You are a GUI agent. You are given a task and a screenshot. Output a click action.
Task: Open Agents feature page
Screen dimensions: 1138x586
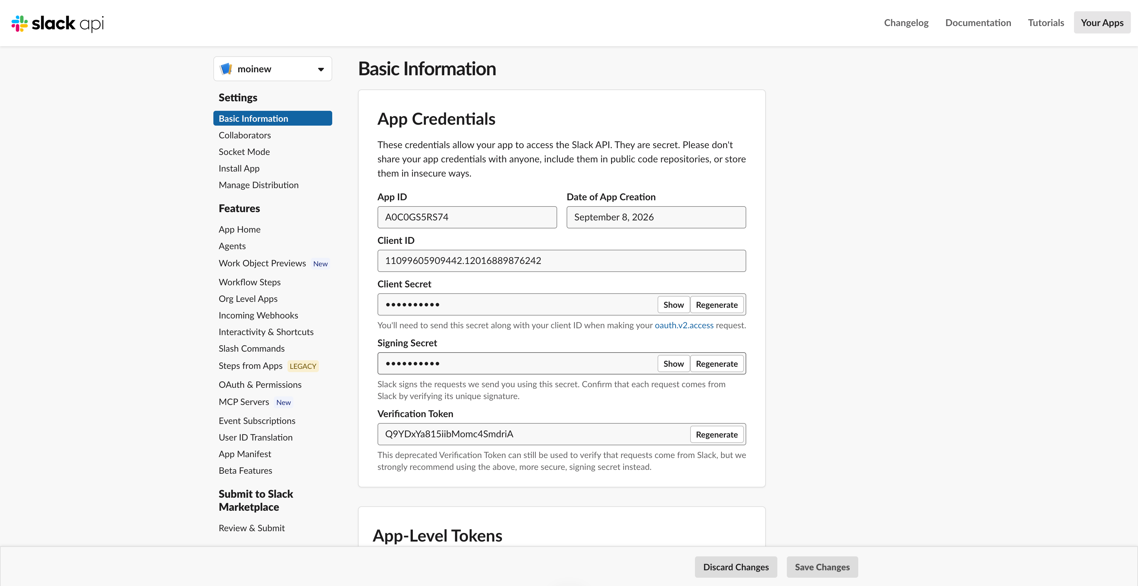pos(232,246)
